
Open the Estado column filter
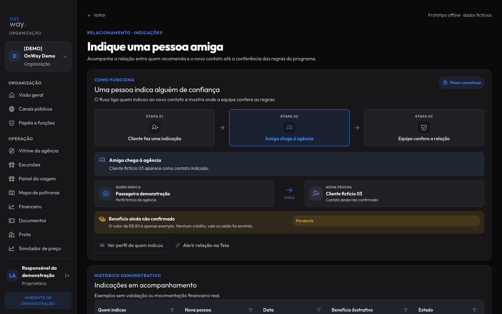[474, 310]
